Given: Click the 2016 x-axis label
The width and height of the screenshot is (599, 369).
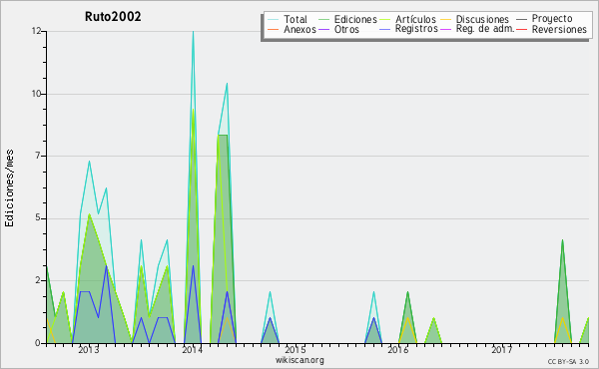Looking at the screenshot, I should [398, 349].
